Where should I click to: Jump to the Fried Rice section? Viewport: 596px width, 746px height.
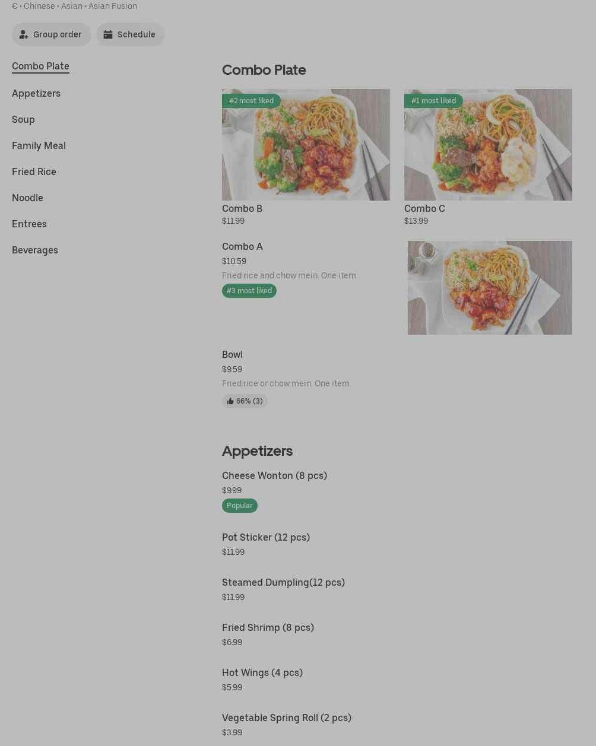point(34,172)
